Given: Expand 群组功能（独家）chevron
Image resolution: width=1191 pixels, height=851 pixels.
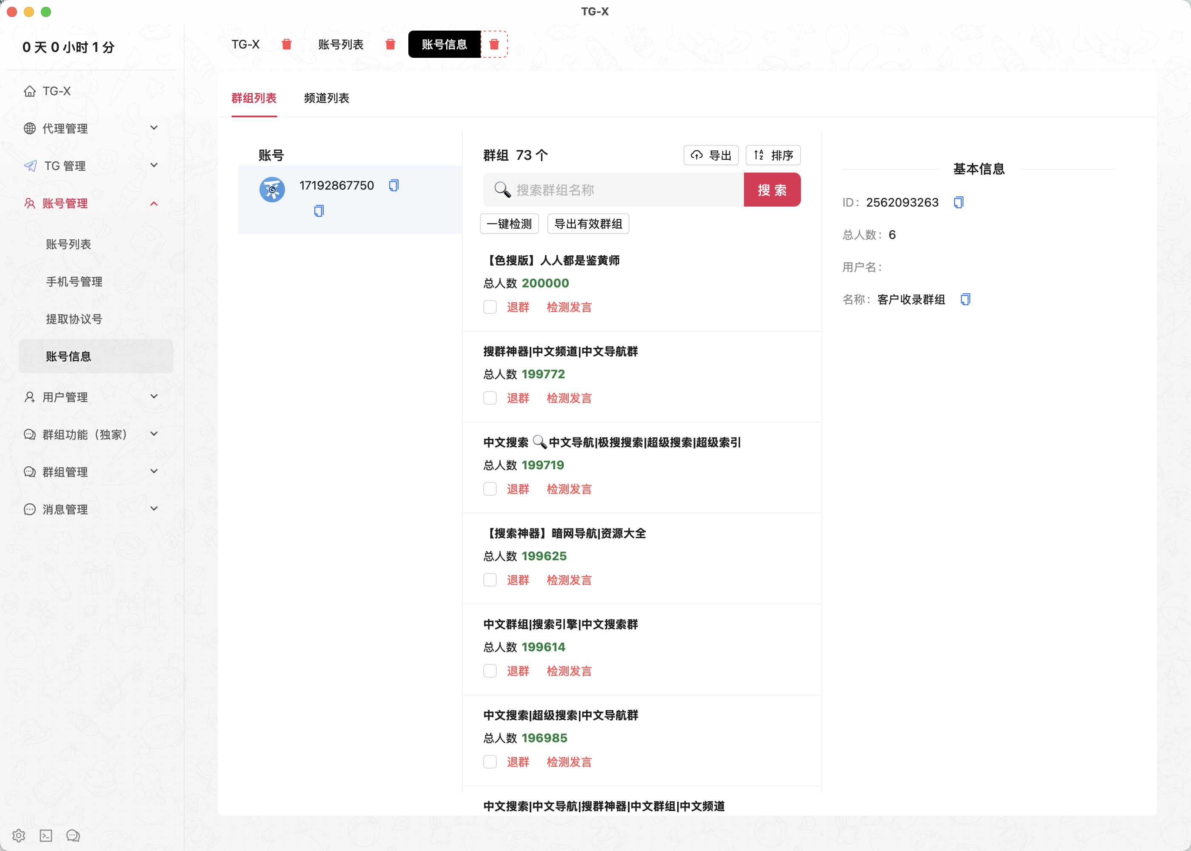Looking at the screenshot, I should [x=154, y=434].
